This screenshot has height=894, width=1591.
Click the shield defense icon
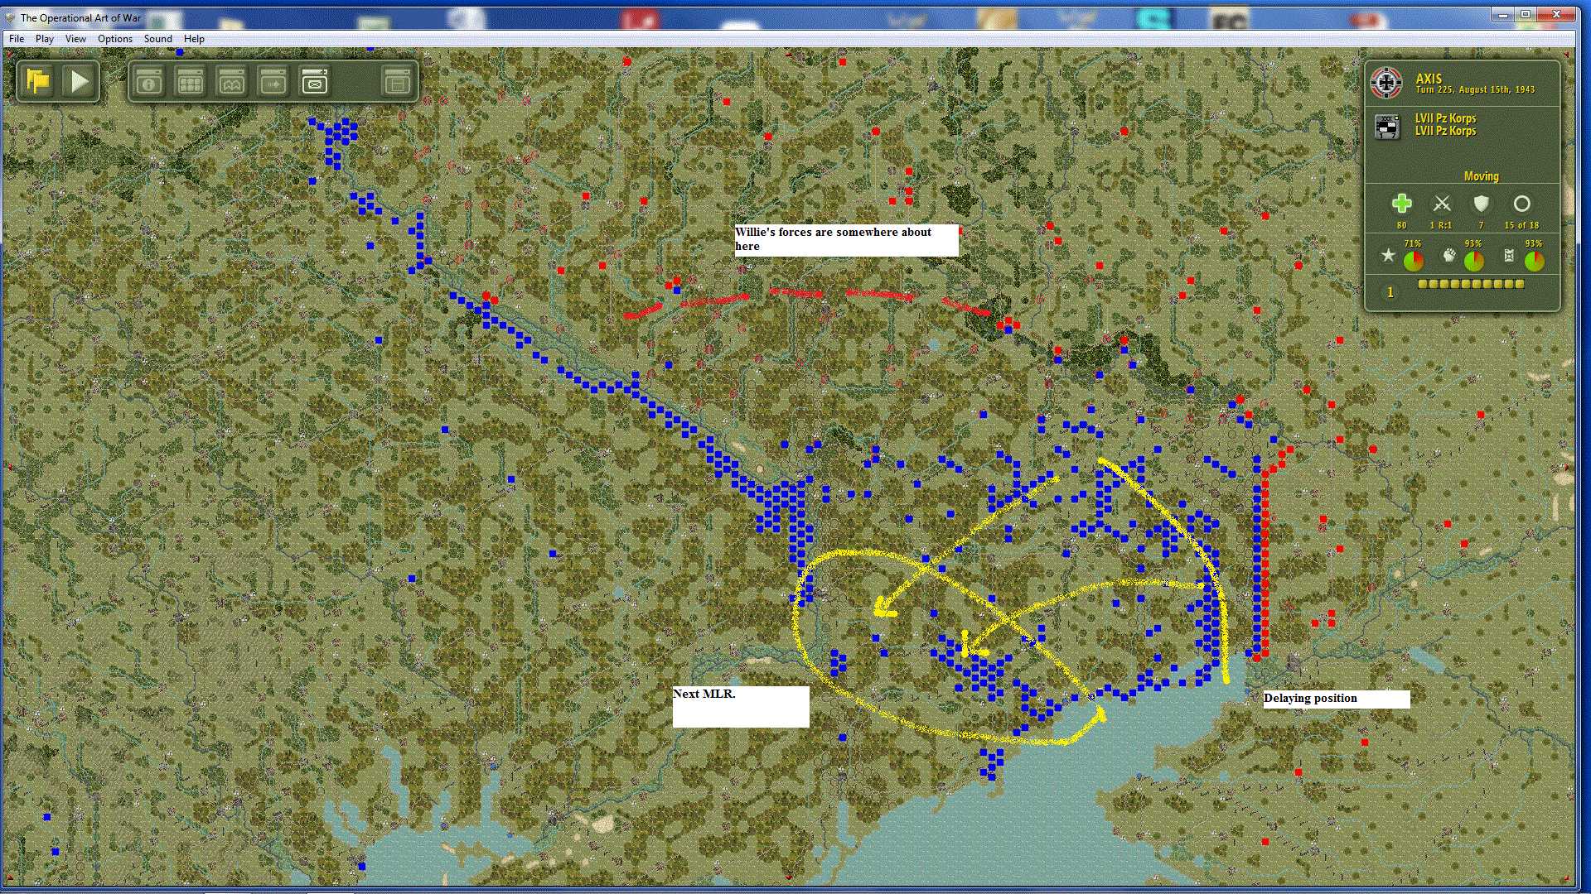click(x=1481, y=204)
